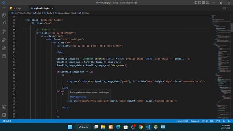233x131 pixels.
Task: Click the }else{ line
Action: (x=60, y=91)
